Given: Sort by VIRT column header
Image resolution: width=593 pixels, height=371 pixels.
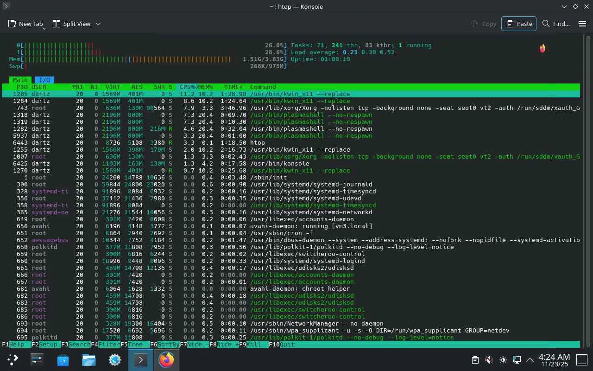Looking at the screenshot, I should pyautogui.click(x=113, y=87).
